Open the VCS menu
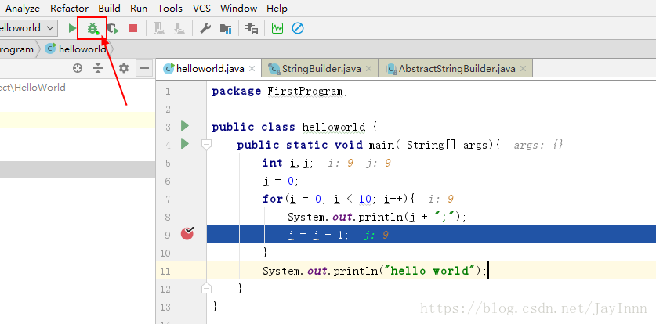The height and width of the screenshot is (324, 656). tap(201, 9)
